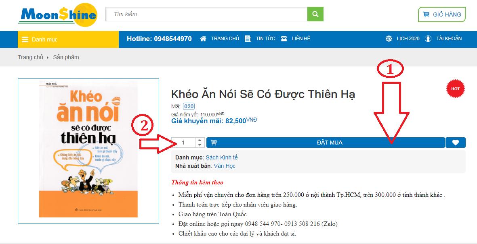This screenshot has height=244, width=477.
Task: Follow the Văn Học publisher link
Action: [x=225, y=166]
